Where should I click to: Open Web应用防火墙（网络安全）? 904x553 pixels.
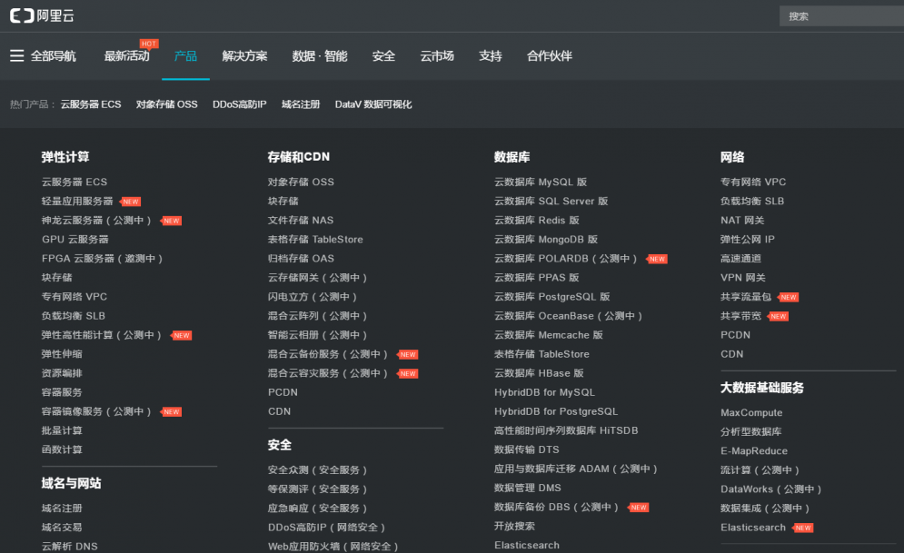pos(333,546)
